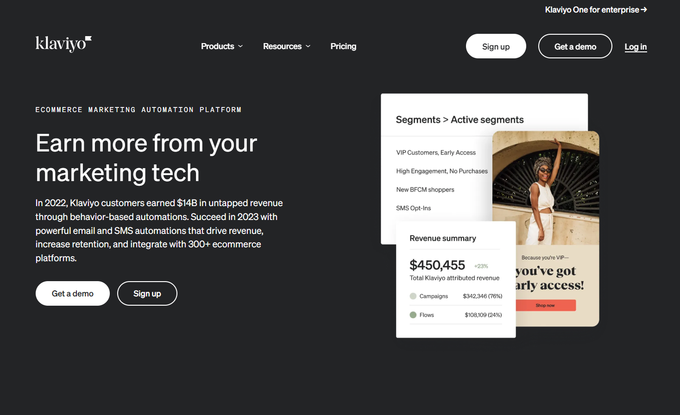Click the hero Sign up outlined button
Image resolution: width=680 pixels, height=415 pixels.
point(147,294)
